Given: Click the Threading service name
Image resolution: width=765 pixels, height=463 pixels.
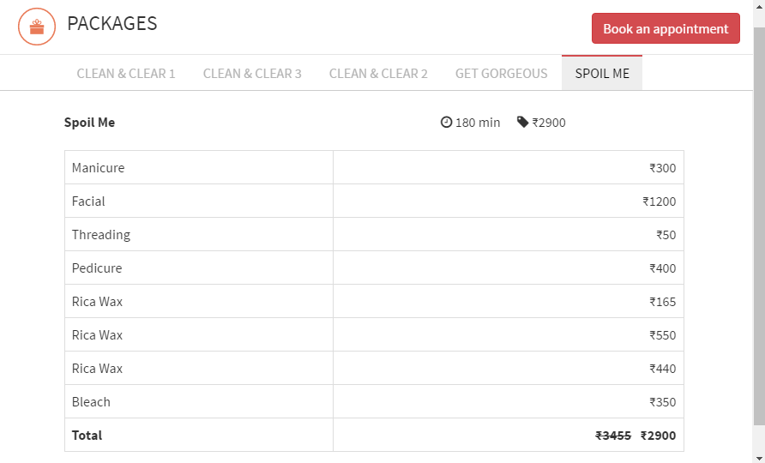Looking at the screenshot, I should click(x=101, y=235).
